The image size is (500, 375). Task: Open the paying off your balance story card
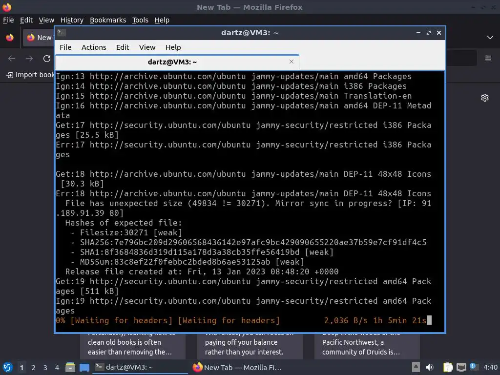click(250, 346)
